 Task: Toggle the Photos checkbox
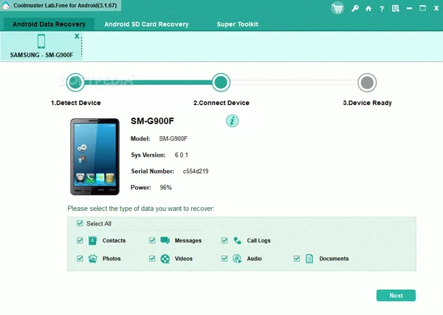point(80,259)
